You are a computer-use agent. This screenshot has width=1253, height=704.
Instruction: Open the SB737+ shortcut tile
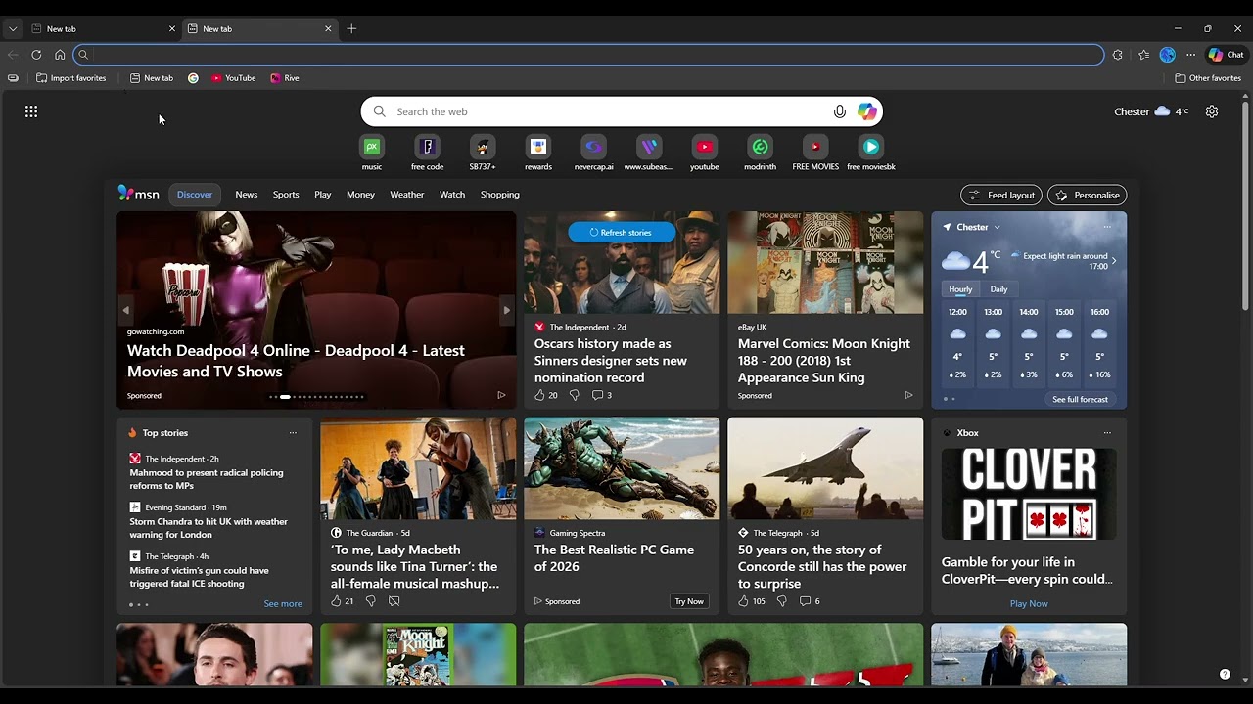(x=482, y=147)
